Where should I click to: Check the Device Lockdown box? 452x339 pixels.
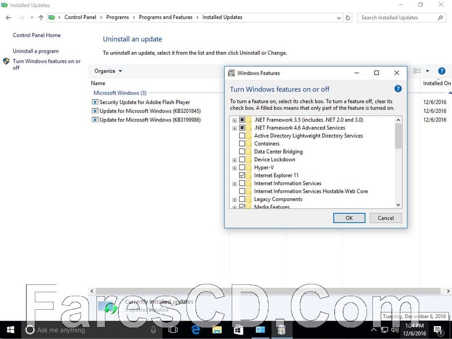click(x=242, y=160)
